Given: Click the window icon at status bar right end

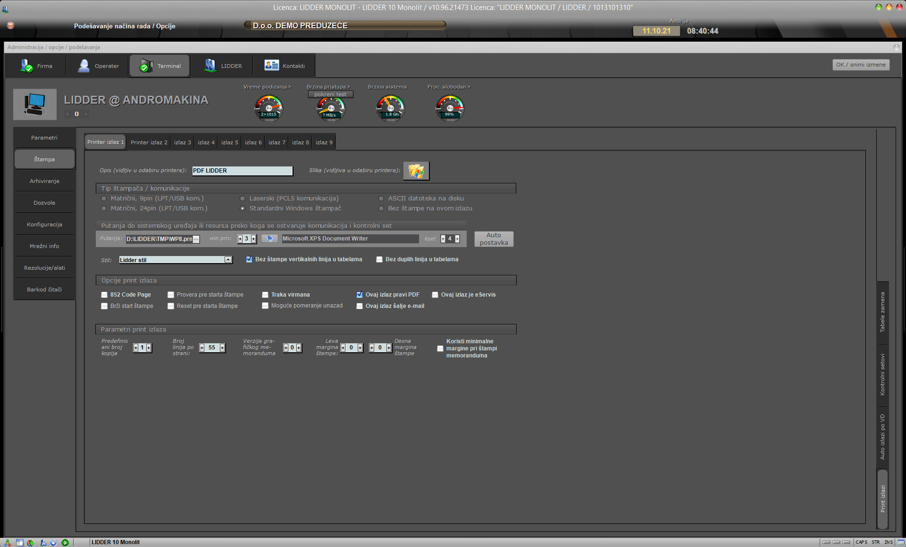Looking at the screenshot, I should 901,542.
